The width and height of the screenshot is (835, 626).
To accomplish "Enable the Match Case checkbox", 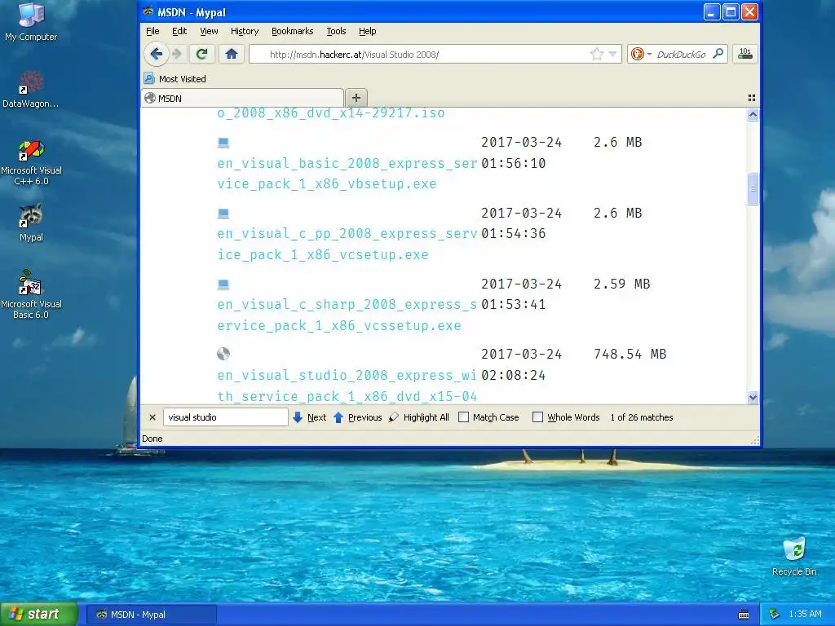I will coord(464,417).
